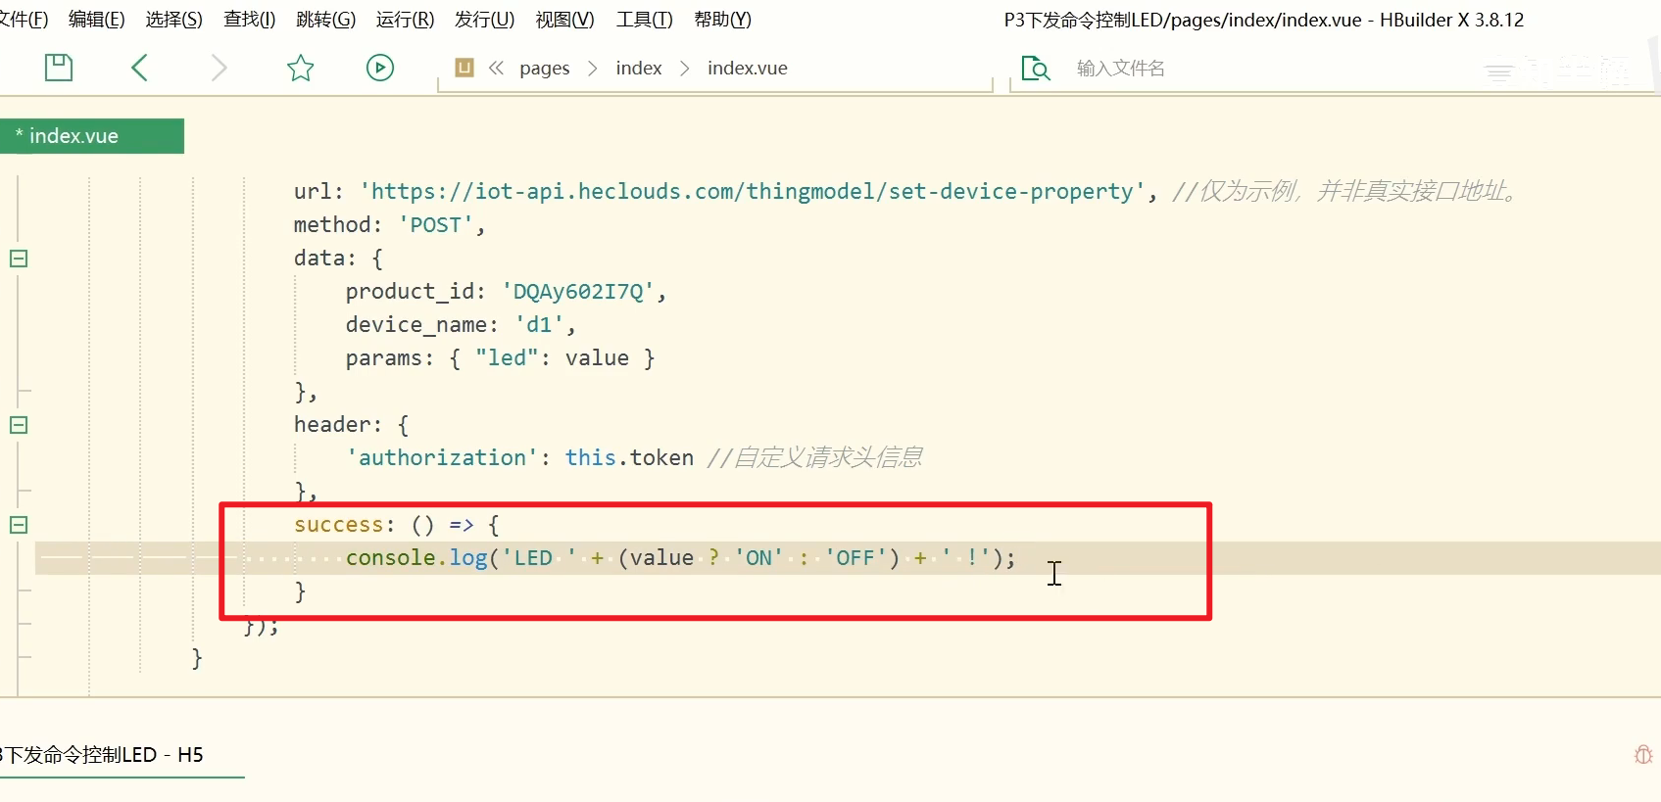Expand breadcrumb chevron after pages
The height and width of the screenshot is (802, 1661).
click(x=592, y=68)
